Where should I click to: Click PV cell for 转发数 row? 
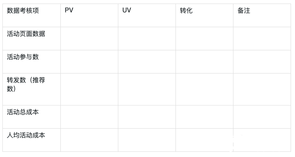coord(90,89)
